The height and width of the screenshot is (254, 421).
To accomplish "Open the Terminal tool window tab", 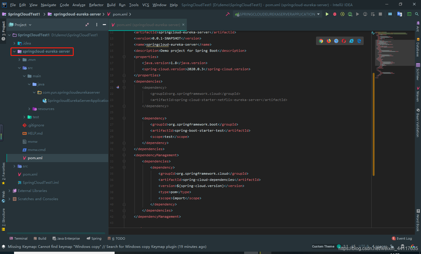I will click(x=18, y=238).
